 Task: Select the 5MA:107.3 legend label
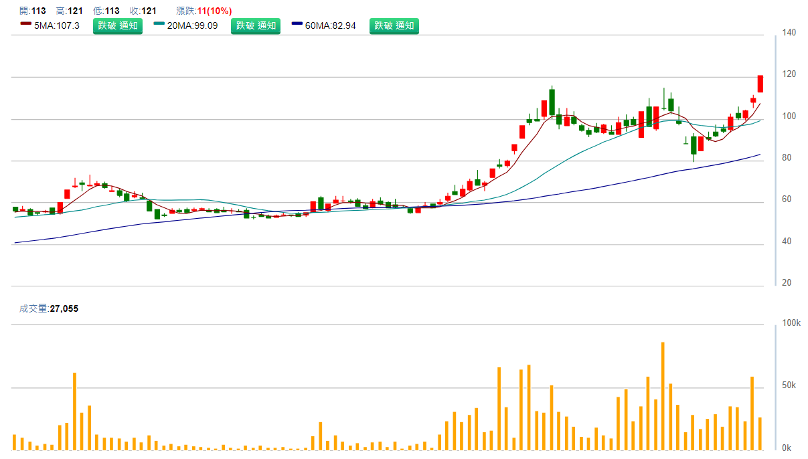pos(57,26)
